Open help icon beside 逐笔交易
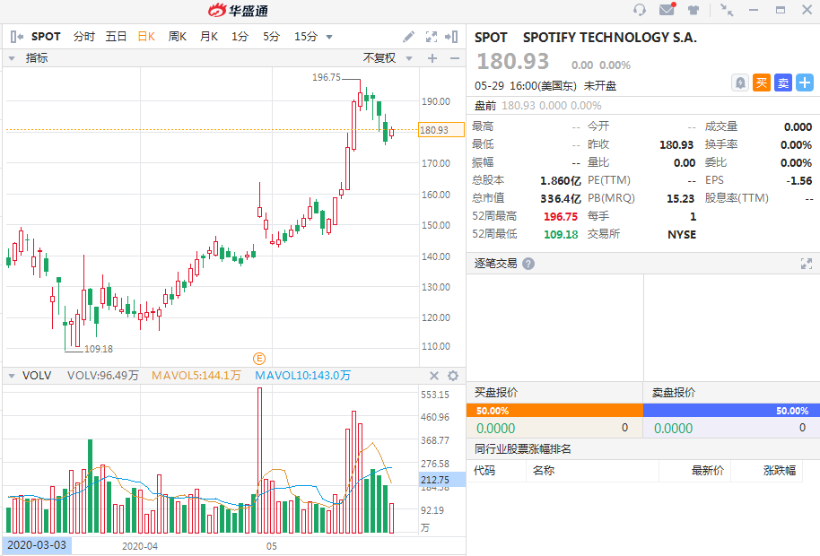The image size is (820, 556). coord(528,264)
